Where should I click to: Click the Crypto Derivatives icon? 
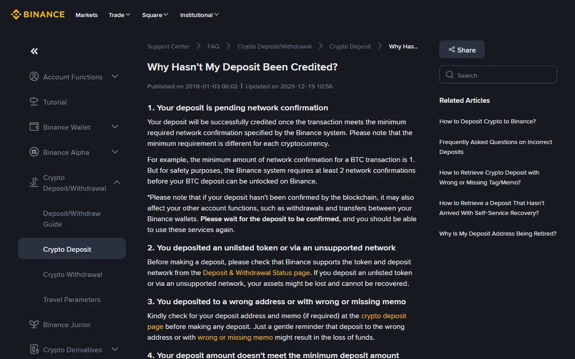pyautogui.click(x=34, y=350)
